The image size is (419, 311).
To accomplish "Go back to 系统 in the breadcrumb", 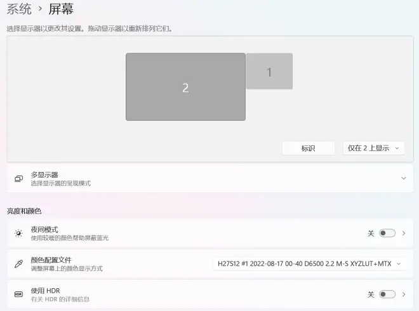I will click(19, 9).
